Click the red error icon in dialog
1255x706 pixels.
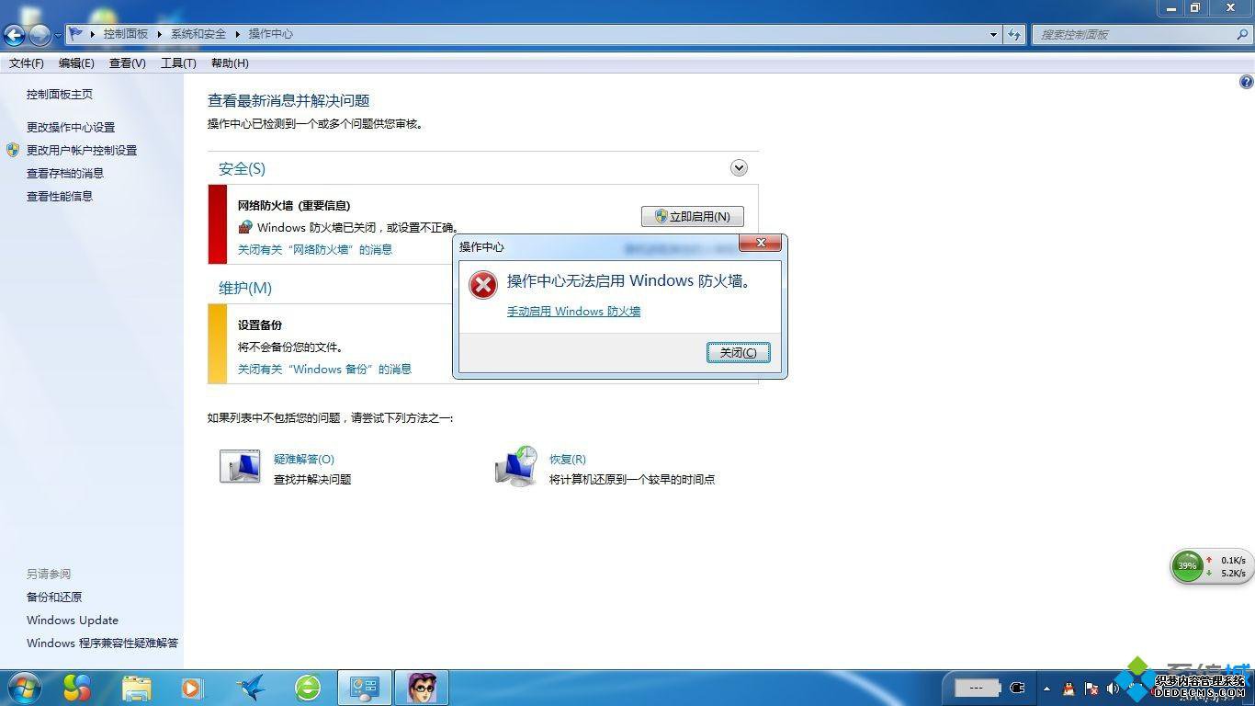point(482,285)
